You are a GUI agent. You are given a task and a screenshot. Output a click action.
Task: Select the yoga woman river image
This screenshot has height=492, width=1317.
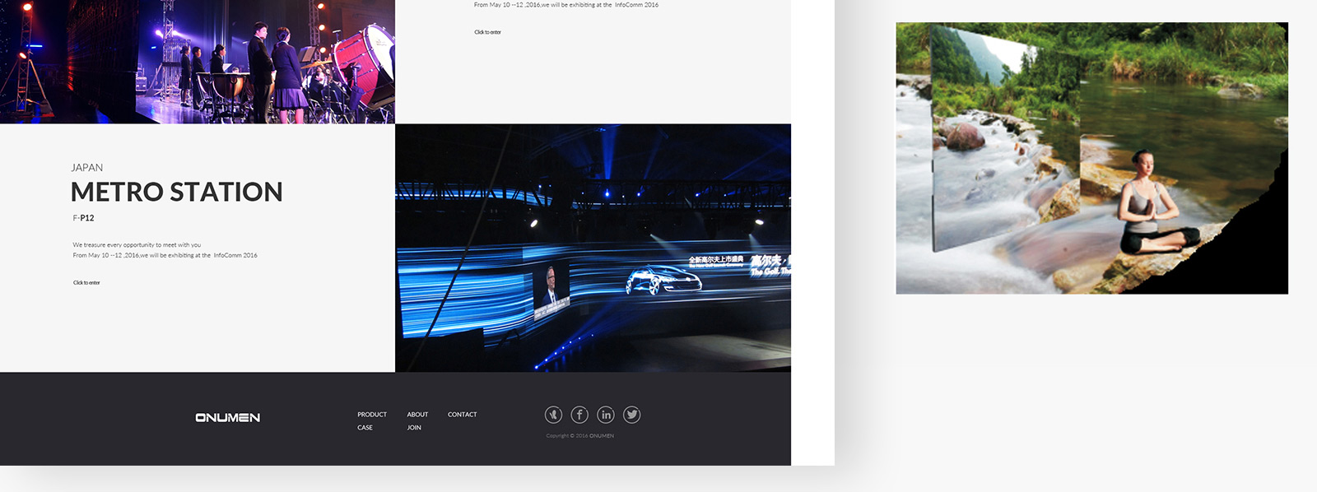[x=1091, y=158]
